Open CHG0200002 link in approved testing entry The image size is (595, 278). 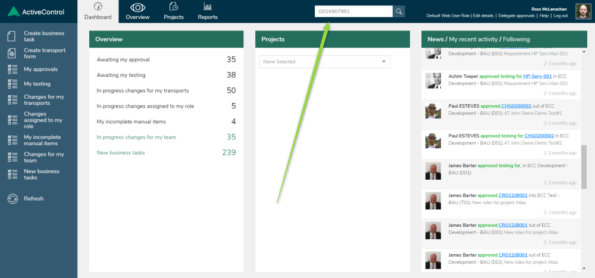click(x=539, y=136)
